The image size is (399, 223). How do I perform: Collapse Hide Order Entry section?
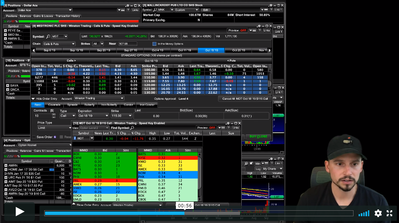tap(33, 98)
